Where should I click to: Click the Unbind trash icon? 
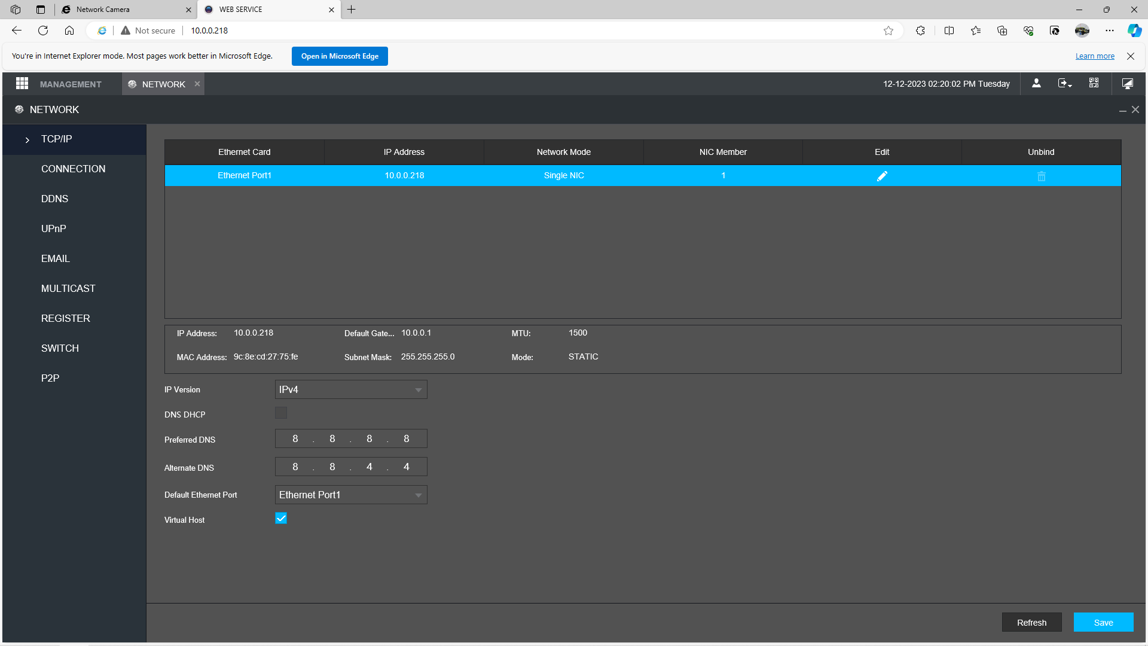click(x=1041, y=176)
